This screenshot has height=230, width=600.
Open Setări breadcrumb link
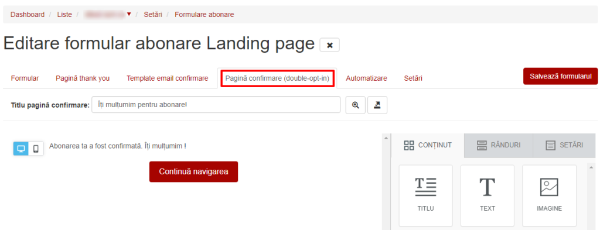click(153, 15)
